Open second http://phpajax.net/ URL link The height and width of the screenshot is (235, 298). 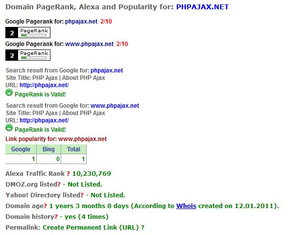(44, 120)
